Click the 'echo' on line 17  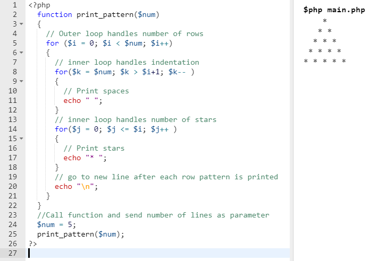[x=72, y=158]
